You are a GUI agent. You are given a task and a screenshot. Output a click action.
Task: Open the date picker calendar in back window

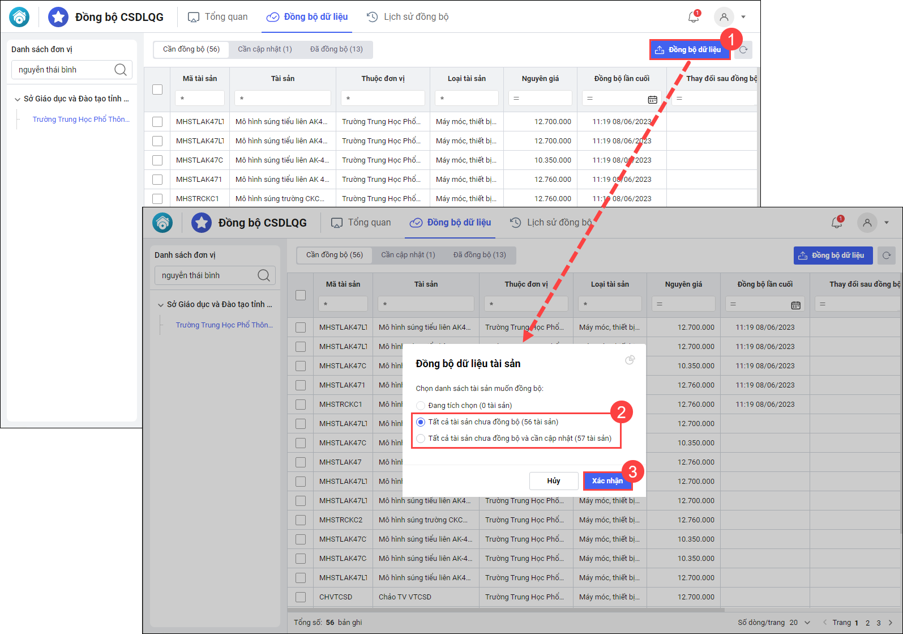[652, 99]
